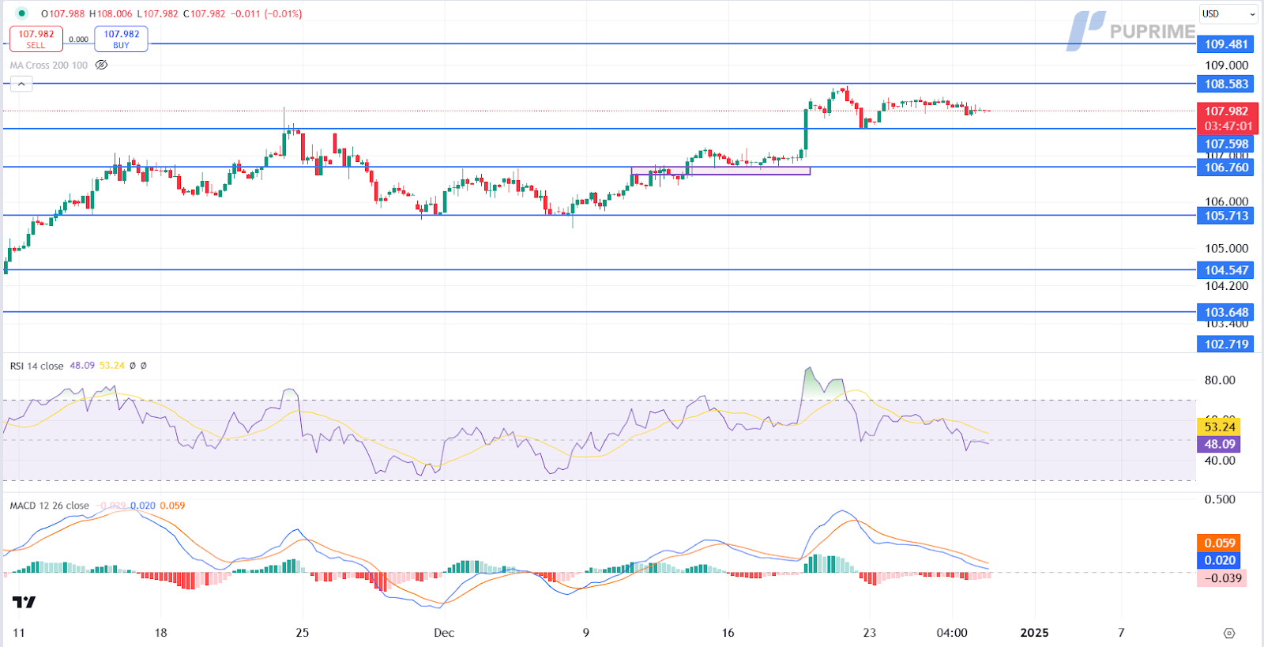Toggle MA Cross indicator visibility eye
The width and height of the screenshot is (1264, 647).
pyautogui.click(x=101, y=65)
